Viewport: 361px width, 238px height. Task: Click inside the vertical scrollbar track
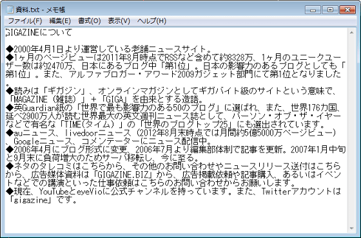coord(351,131)
